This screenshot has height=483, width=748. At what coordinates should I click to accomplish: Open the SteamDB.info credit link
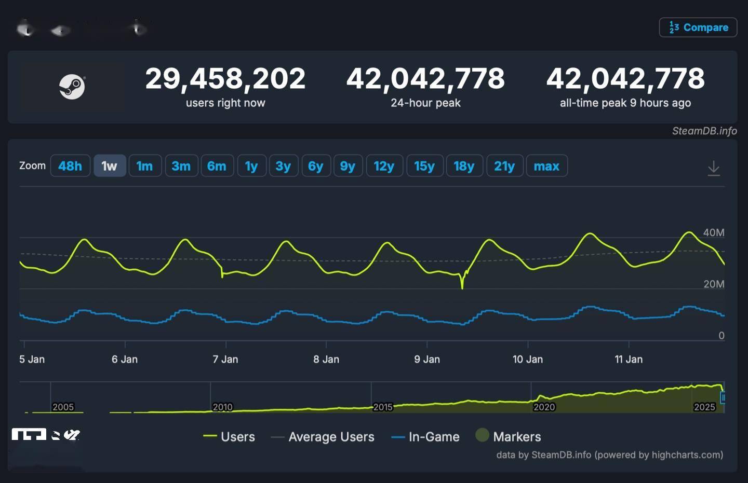pos(704,131)
